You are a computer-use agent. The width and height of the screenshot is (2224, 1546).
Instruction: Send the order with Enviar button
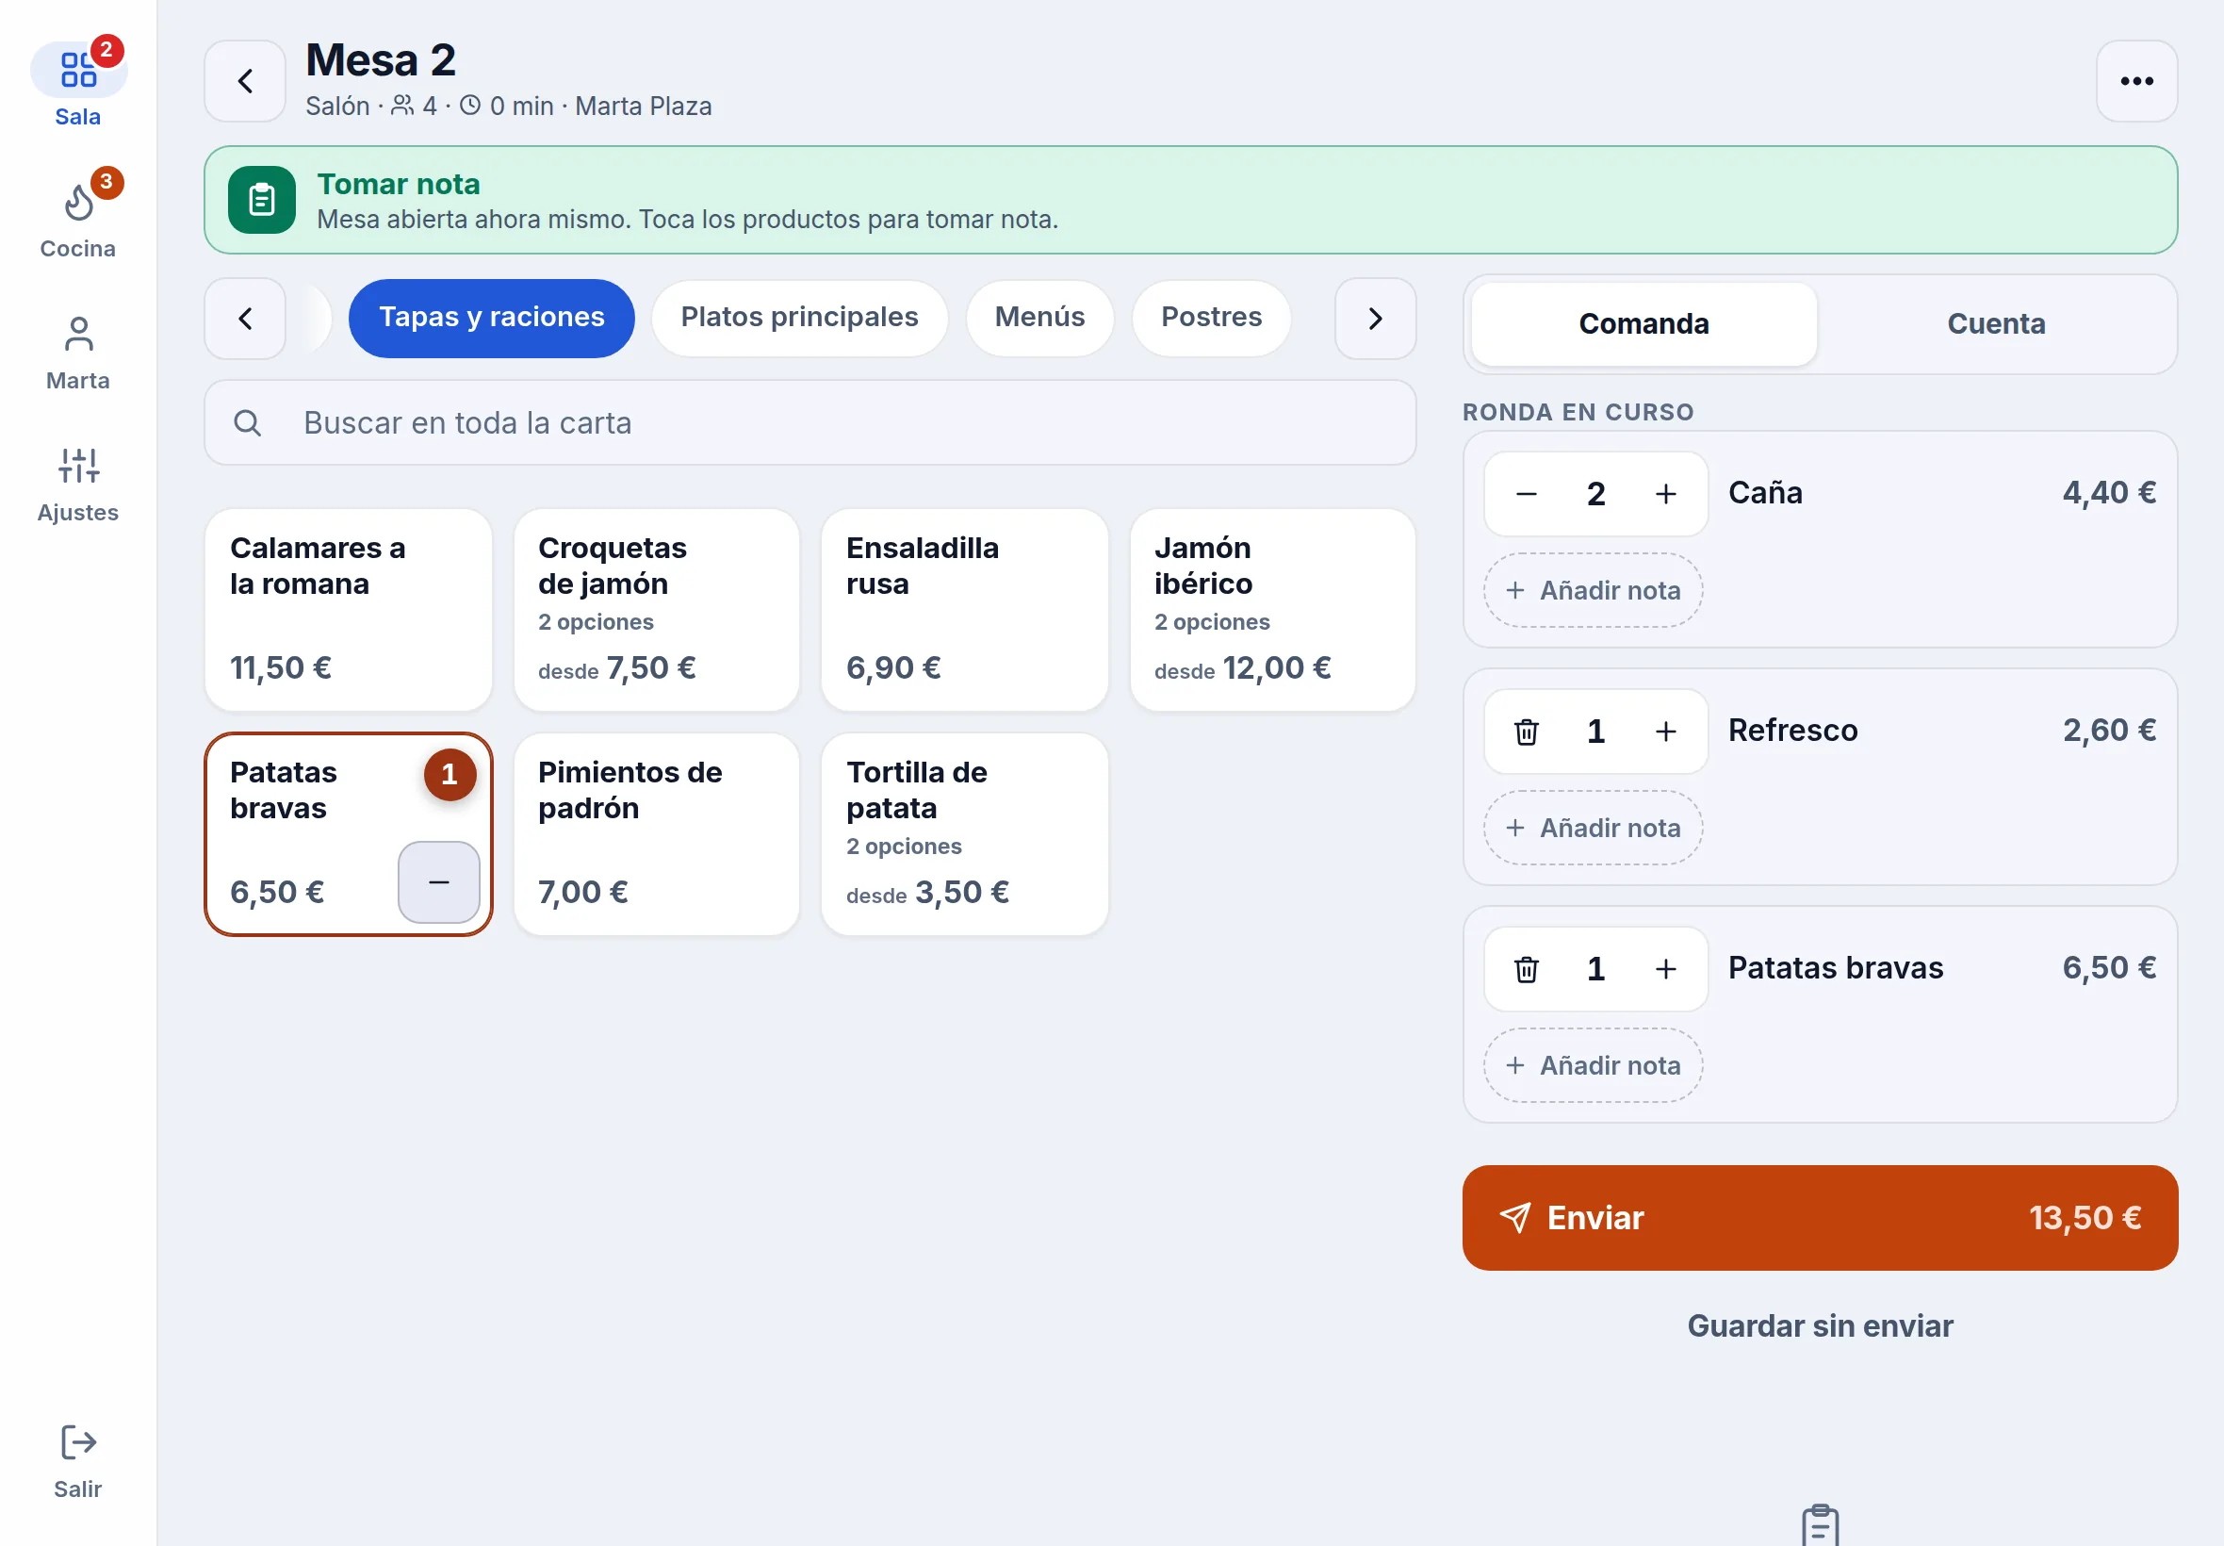point(1820,1219)
